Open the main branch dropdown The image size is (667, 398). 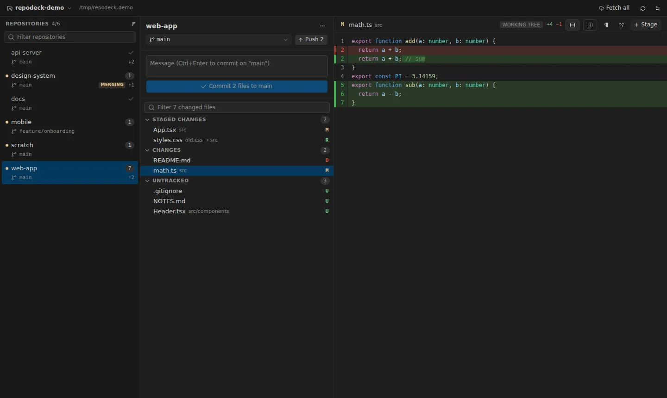219,40
